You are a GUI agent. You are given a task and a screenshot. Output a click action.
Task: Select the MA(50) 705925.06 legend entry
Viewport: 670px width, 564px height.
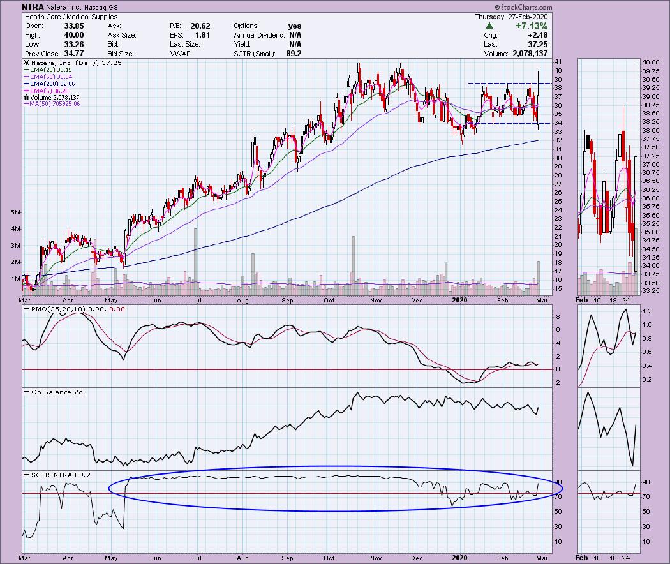click(54, 104)
